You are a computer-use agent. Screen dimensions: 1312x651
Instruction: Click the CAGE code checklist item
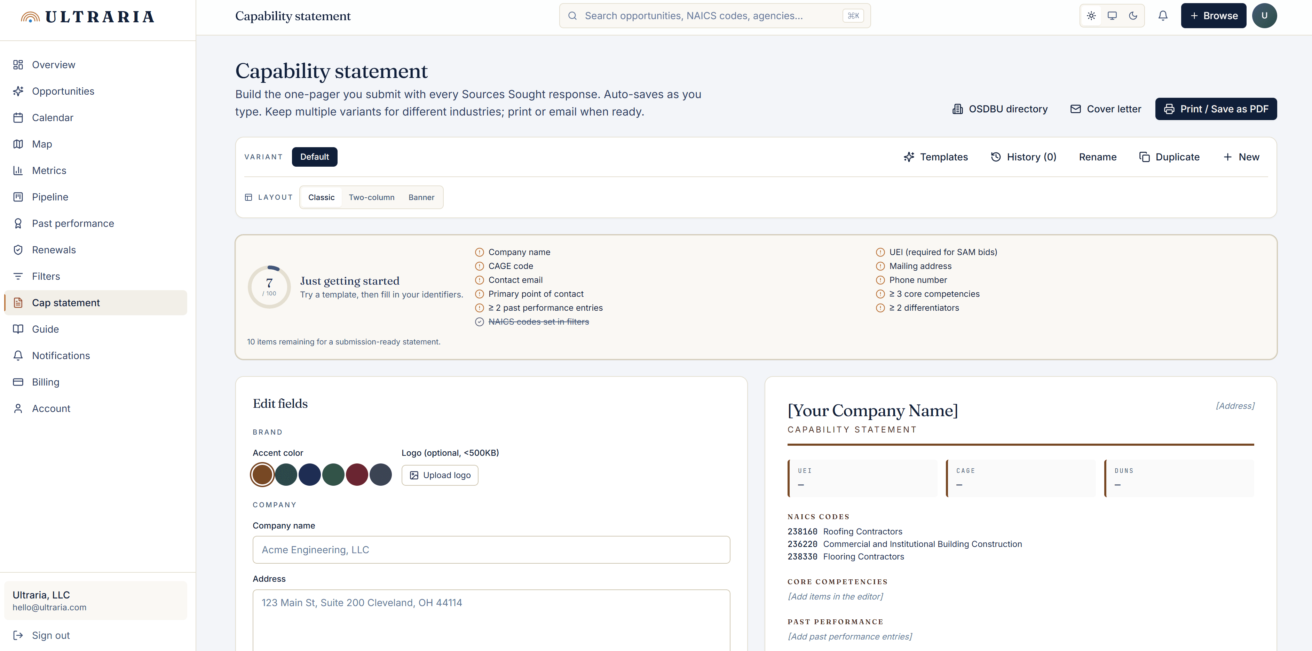(504, 266)
